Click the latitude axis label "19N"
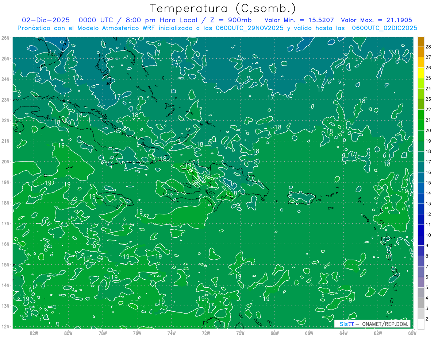Viewport: 438px width, 338px height. pos(5,182)
